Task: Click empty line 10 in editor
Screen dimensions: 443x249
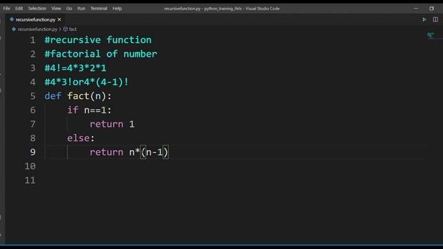Action: 235,166
